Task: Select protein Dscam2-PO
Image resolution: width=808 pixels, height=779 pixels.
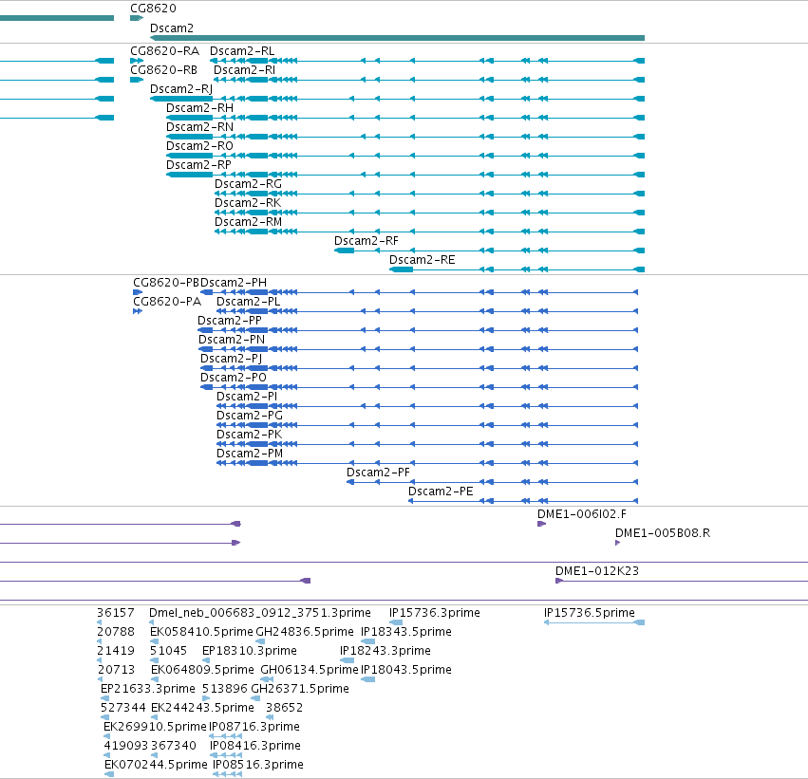Action: (233, 378)
